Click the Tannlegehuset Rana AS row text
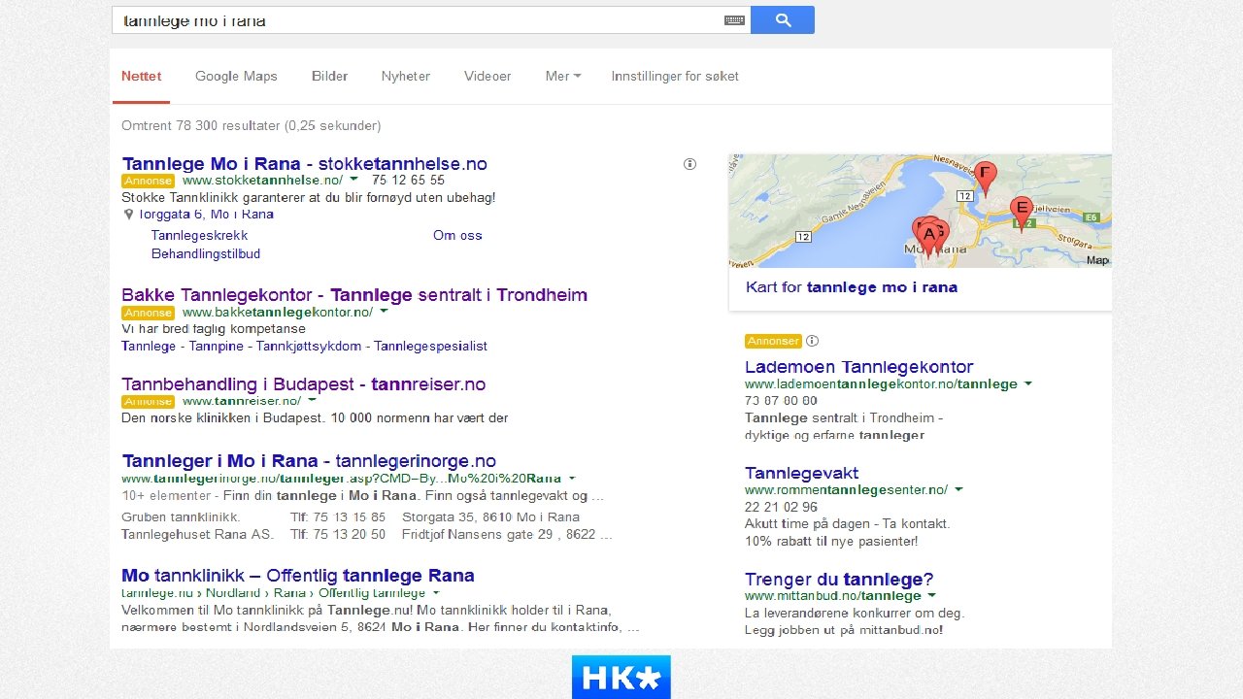Viewport: 1243px width, 699px height. click(198, 535)
